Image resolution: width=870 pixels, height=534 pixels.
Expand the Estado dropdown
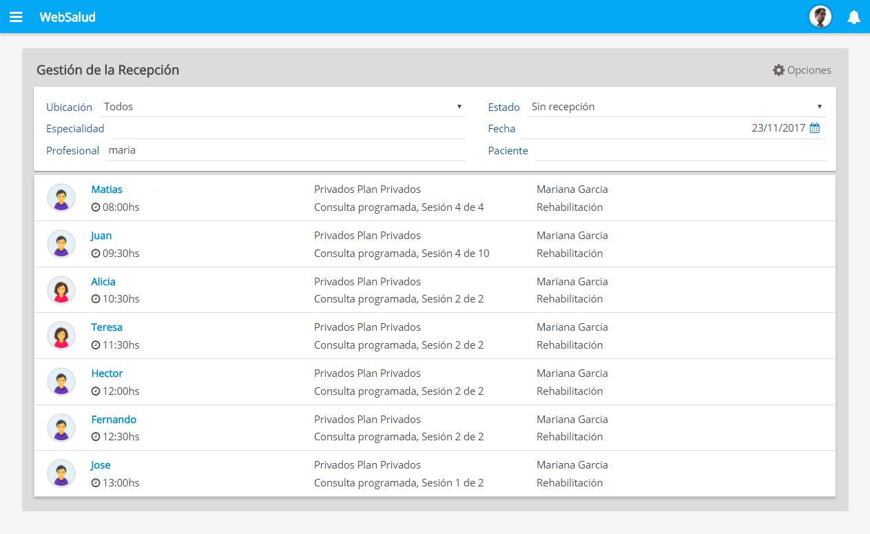676,107
